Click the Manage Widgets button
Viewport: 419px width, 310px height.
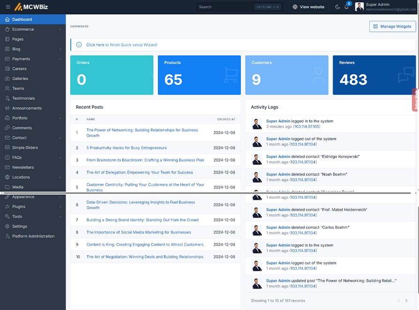(x=392, y=27)
